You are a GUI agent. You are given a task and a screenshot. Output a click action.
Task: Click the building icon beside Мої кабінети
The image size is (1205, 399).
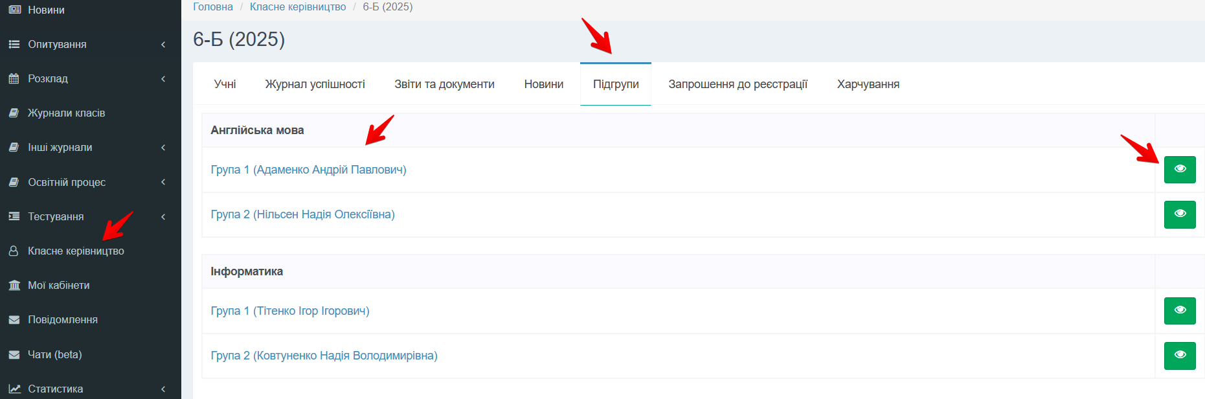point(14,285)
